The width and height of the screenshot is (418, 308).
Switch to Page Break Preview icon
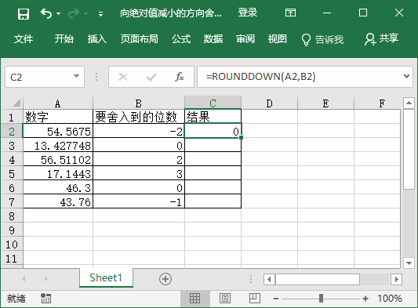point(255,299)
